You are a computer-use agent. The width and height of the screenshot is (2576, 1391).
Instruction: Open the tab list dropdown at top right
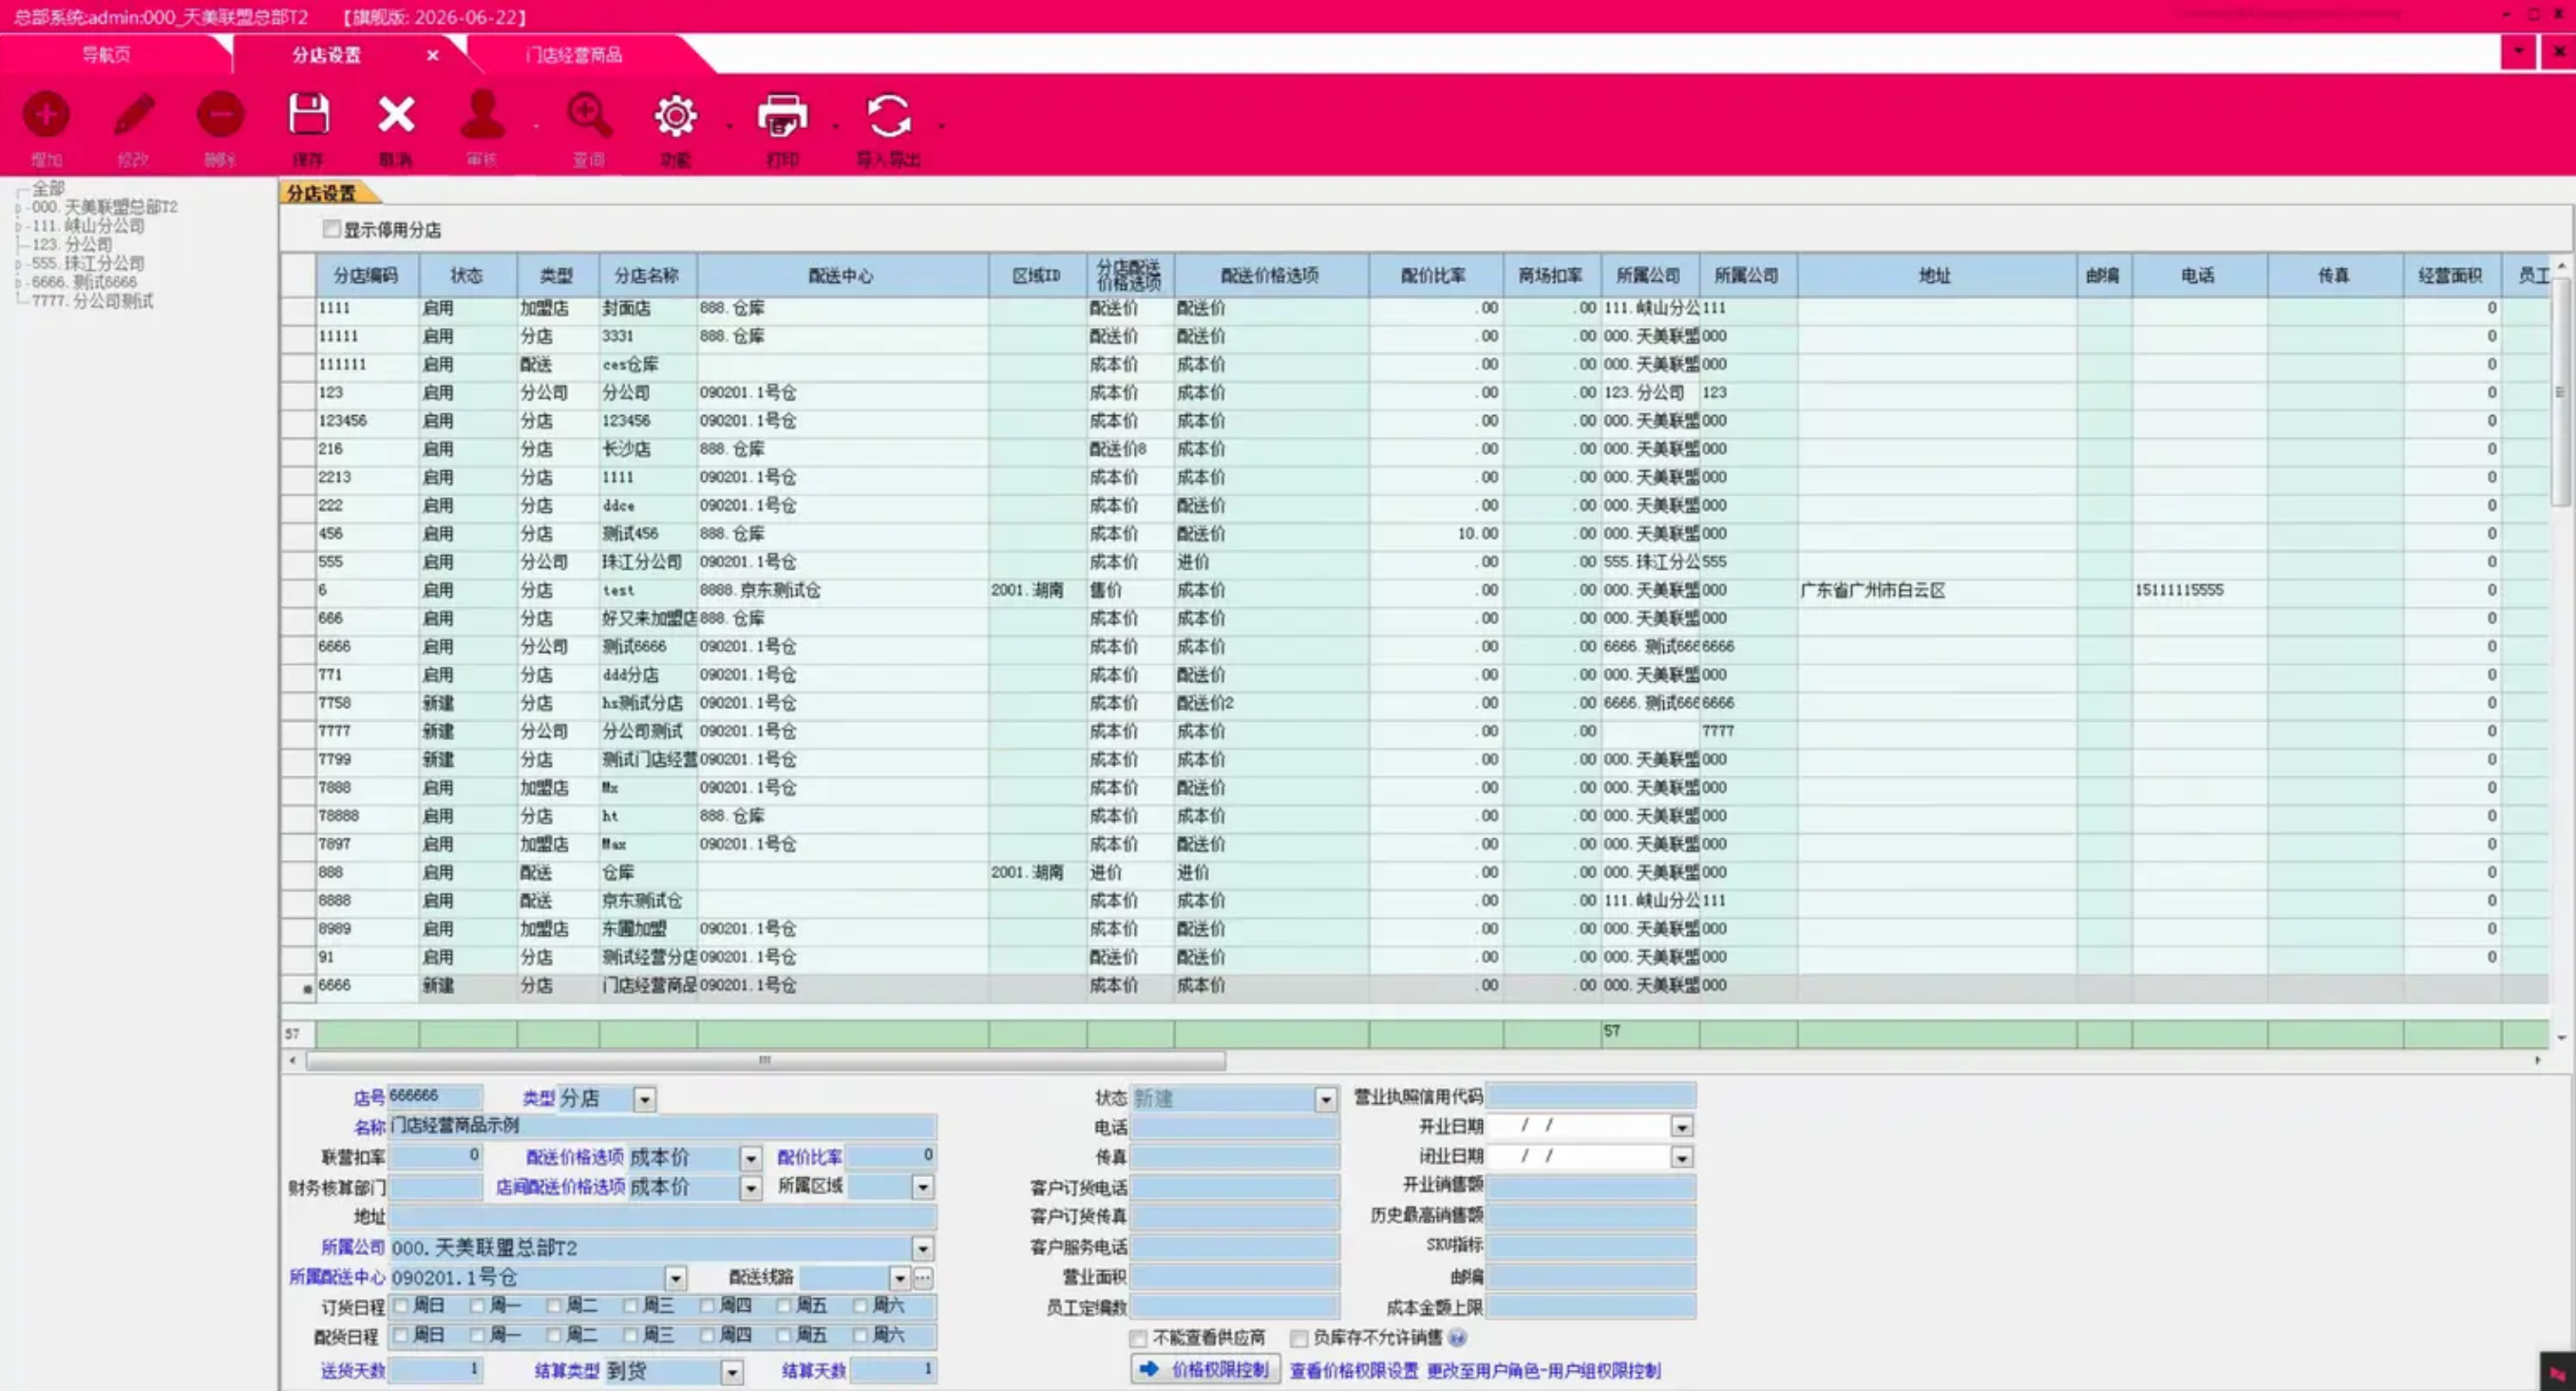(2518, 51)
